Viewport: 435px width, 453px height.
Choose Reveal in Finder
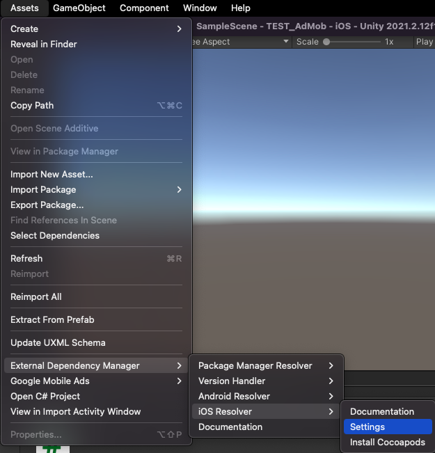96,45
